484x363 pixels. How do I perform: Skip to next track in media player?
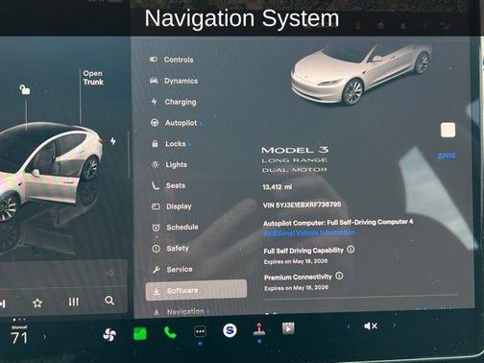point(3,303)
